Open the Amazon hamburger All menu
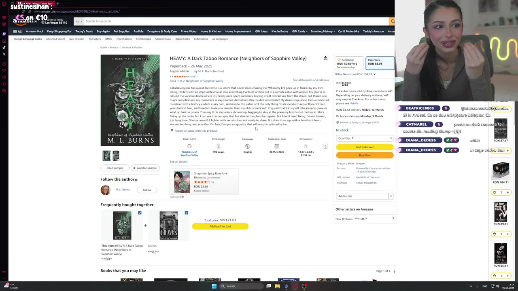Viewport: 518px width, 291px height. point(17,31)
